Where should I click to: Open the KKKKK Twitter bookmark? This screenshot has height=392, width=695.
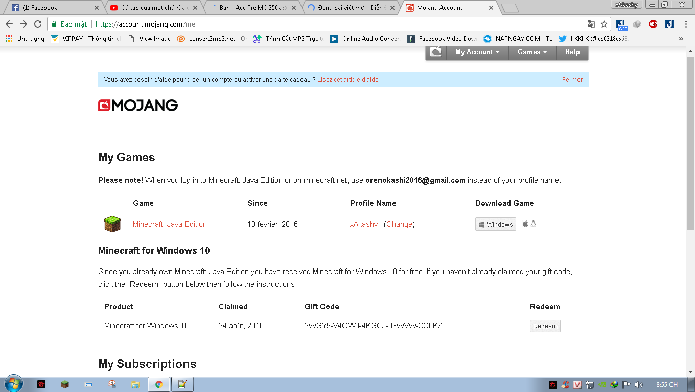593,38
